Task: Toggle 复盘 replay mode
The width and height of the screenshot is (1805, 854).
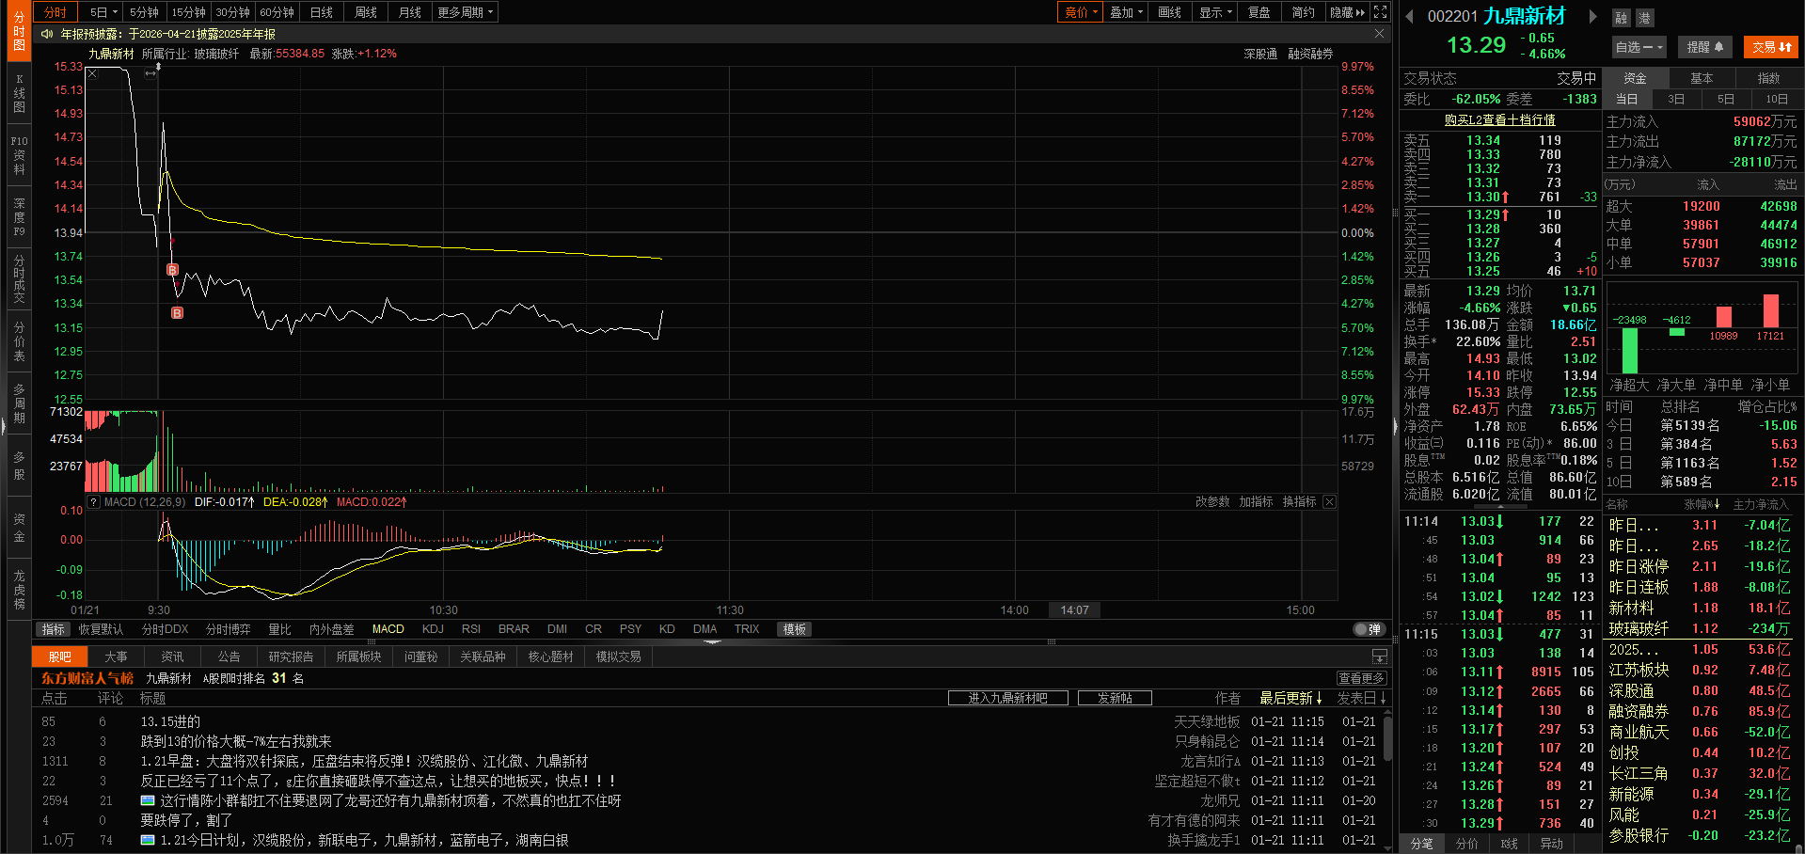Action: [x=1259, y=12]
